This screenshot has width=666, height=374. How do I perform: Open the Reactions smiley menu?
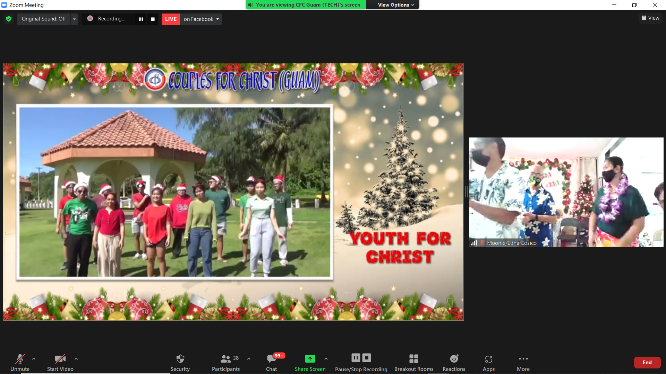pyautogui.click(x=454, y=362)
